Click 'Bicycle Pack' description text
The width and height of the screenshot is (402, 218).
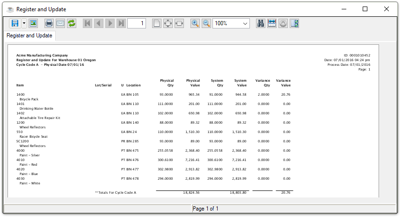29,99
